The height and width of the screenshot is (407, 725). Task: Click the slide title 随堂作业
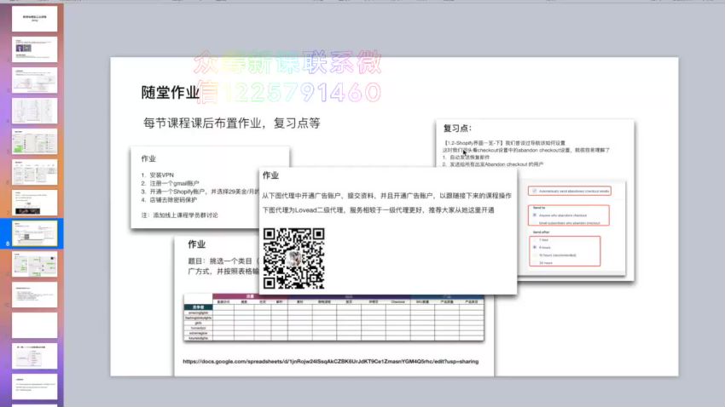170,92
